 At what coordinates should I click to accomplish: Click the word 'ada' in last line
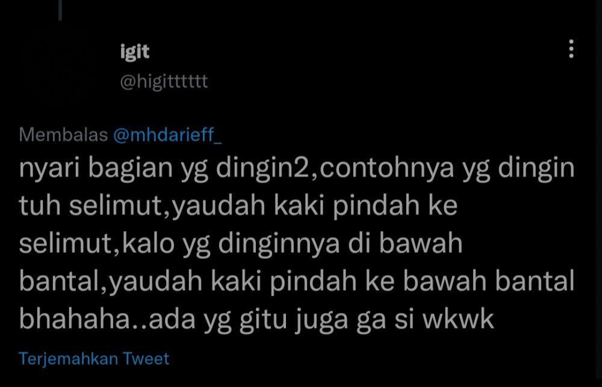click(172, 319)
